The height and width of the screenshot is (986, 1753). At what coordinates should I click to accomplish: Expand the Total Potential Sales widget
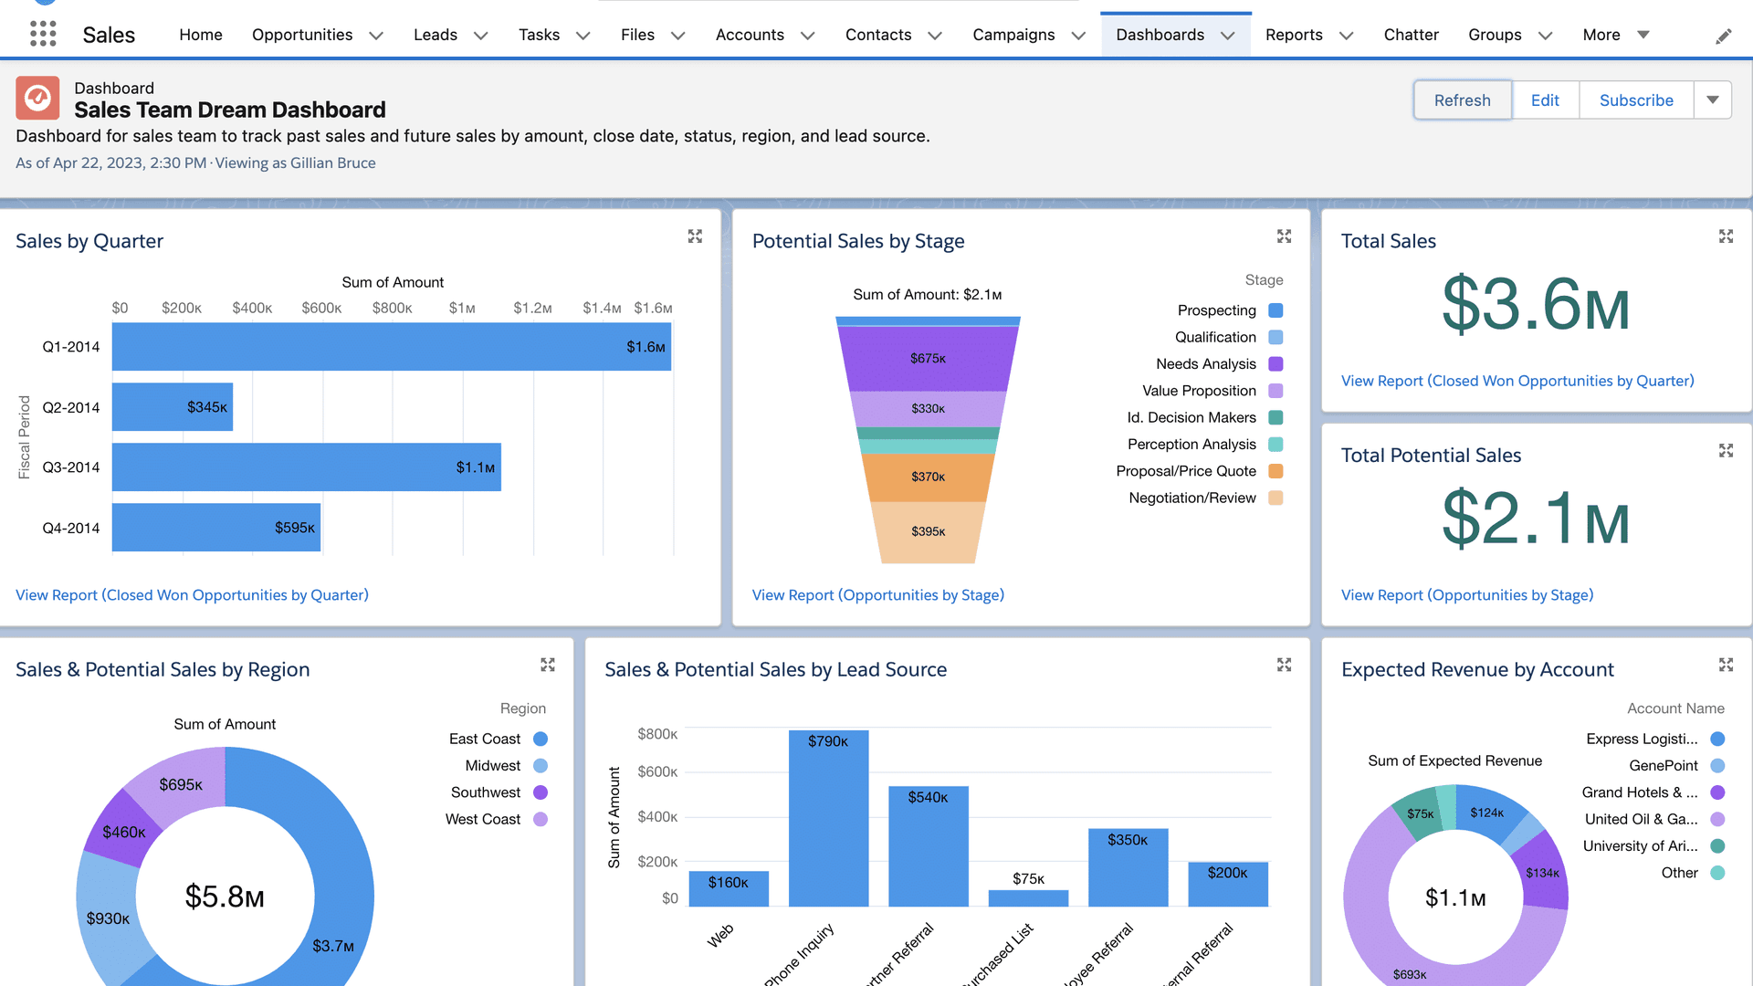pyautogui.click(x=1726, y=451)
